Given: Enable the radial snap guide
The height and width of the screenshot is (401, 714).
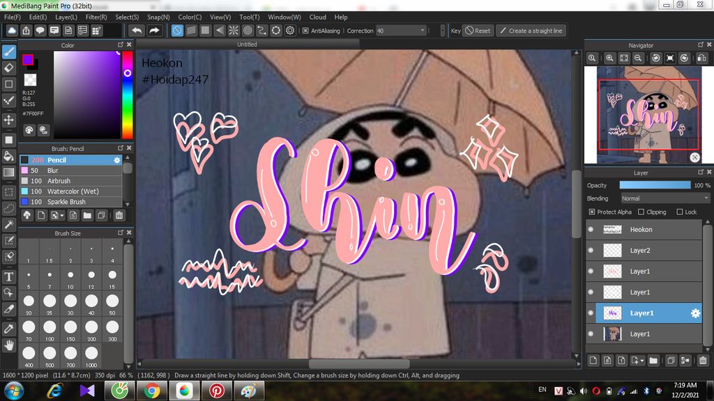Looking at the screenshot, I should [x=234, y=31].
